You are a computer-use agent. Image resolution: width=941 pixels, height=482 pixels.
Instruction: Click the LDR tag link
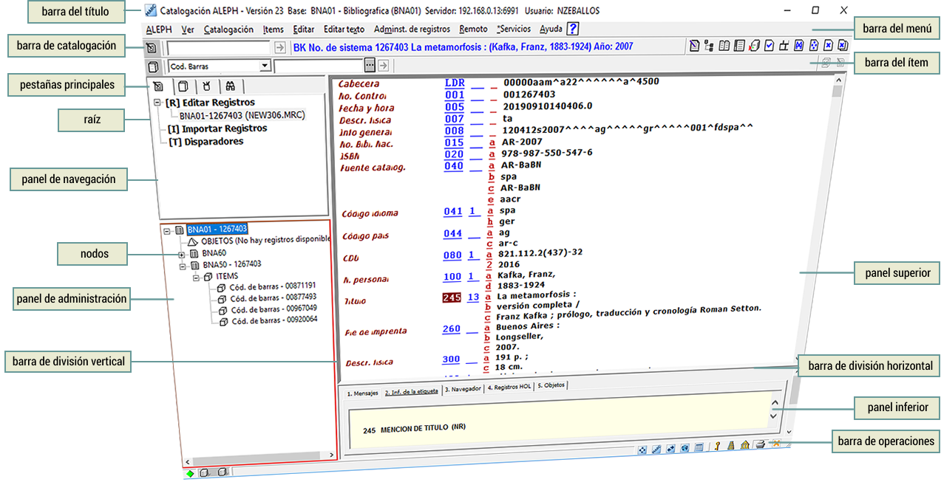coord(455,83)
